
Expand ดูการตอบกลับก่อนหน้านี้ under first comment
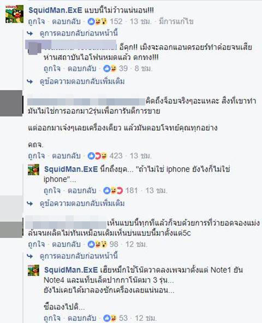point(79,33)
